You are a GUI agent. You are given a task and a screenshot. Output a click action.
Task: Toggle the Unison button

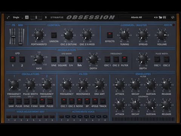54,35
